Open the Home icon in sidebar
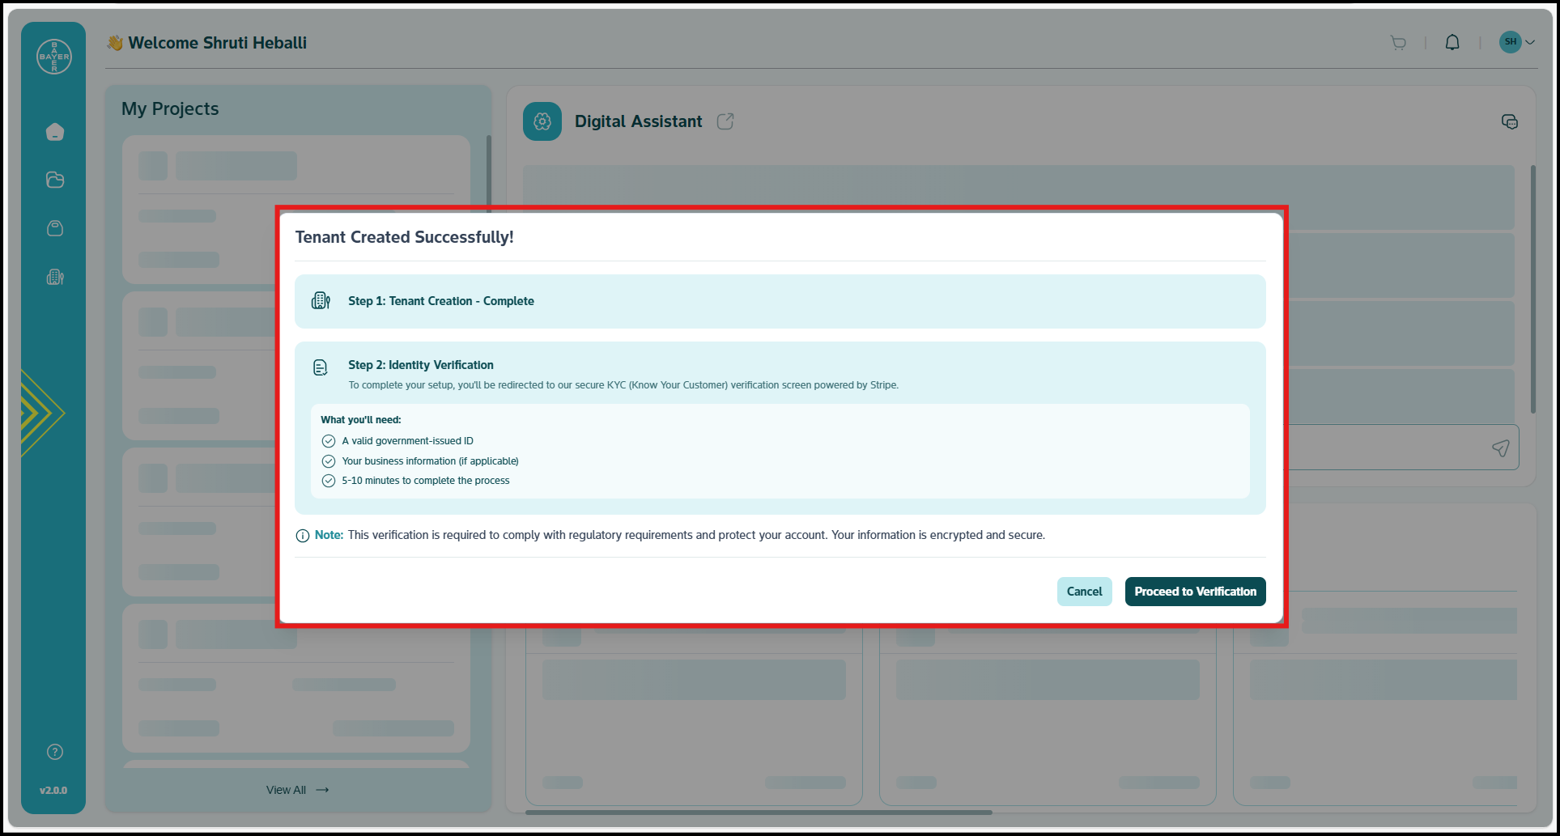This screenshot has height=836, width=1560. pos(55,132)
